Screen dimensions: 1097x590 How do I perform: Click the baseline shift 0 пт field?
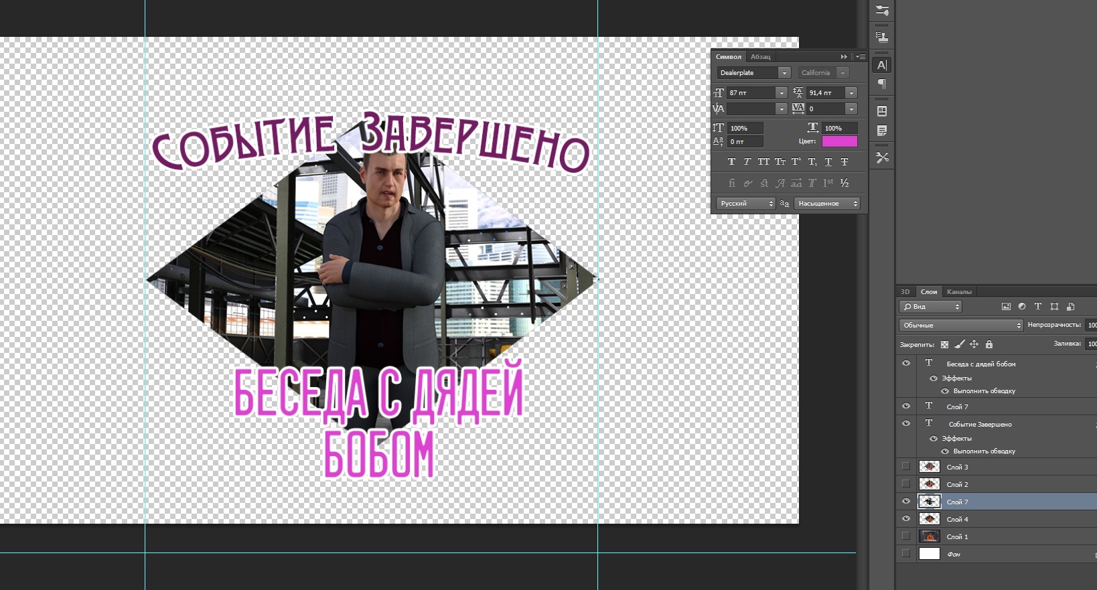tap(745, 142)
